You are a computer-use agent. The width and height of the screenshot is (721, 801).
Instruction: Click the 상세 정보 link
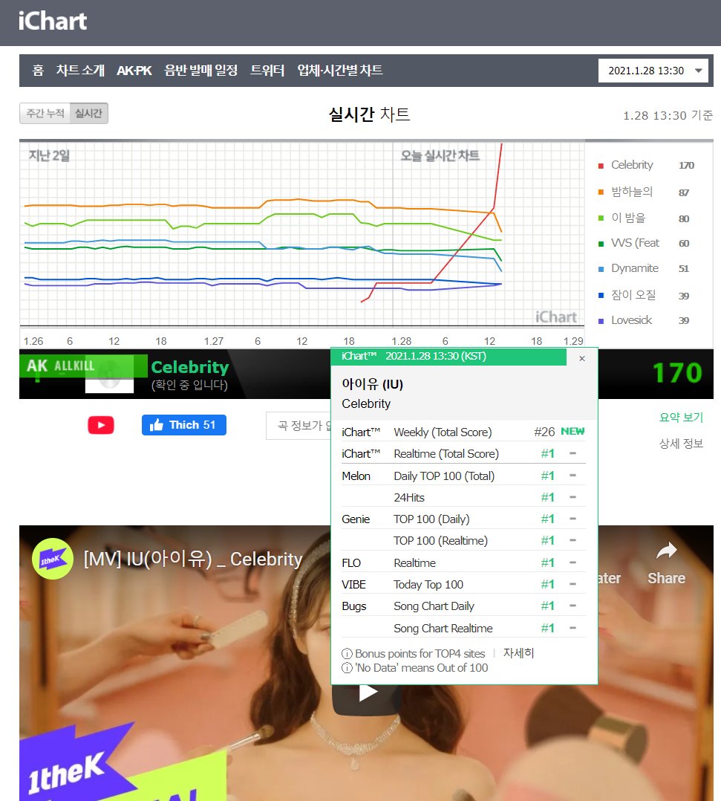(681, 444)
